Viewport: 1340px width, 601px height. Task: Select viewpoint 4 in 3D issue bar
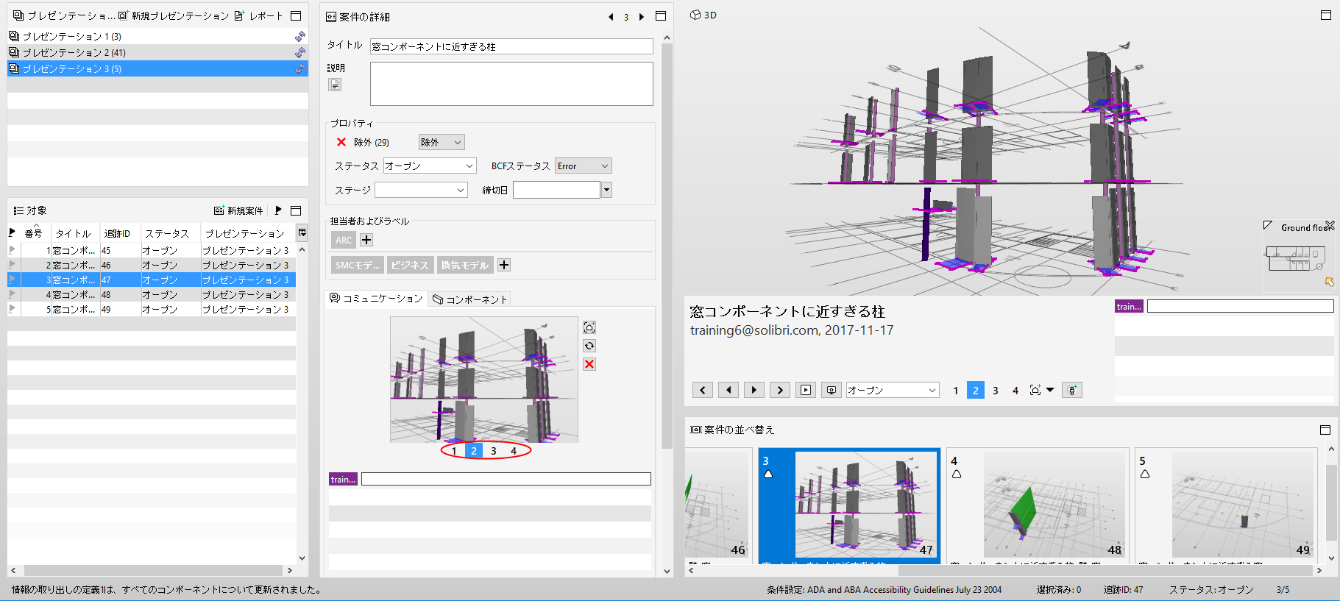pyautogui.click(x=1015, y=391)
